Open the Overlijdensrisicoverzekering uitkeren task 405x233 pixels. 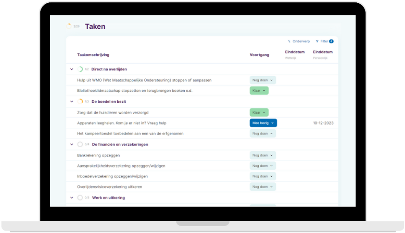click(x=110, y=187)
